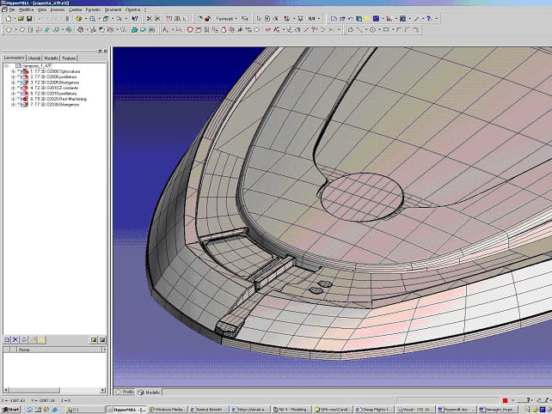Click the red cherry icon next to Formati

coord(207,19)
